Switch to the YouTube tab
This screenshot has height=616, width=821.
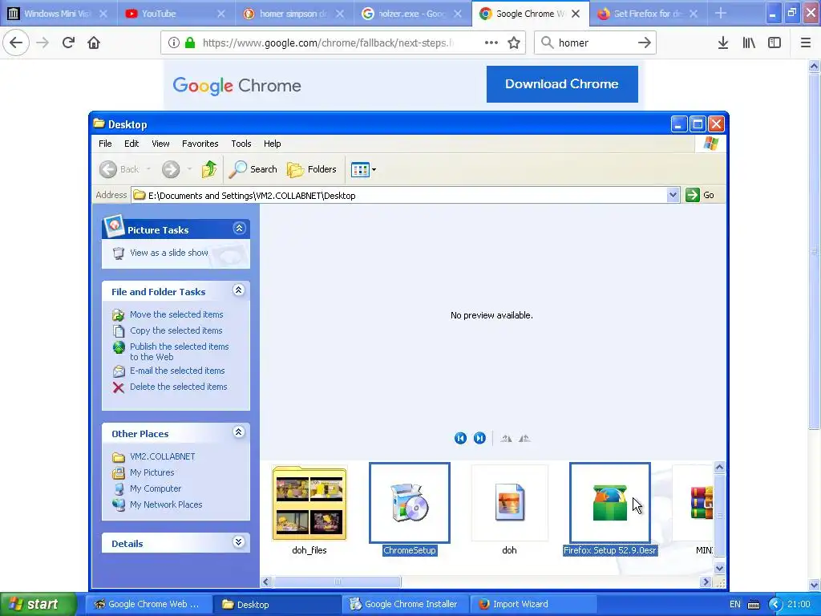[176, 14]
